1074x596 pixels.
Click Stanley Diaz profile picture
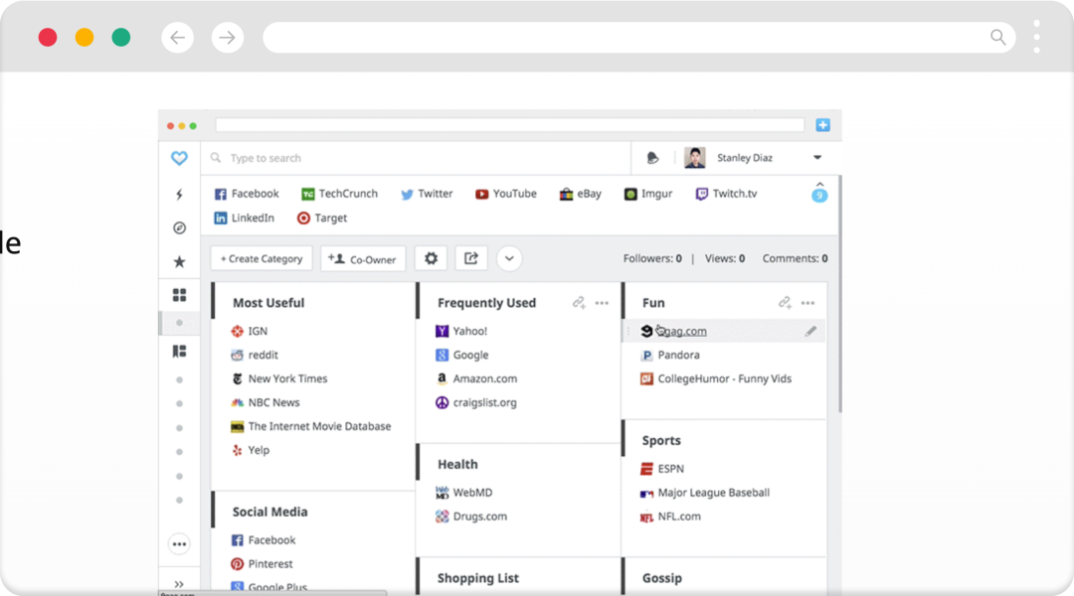694,157
